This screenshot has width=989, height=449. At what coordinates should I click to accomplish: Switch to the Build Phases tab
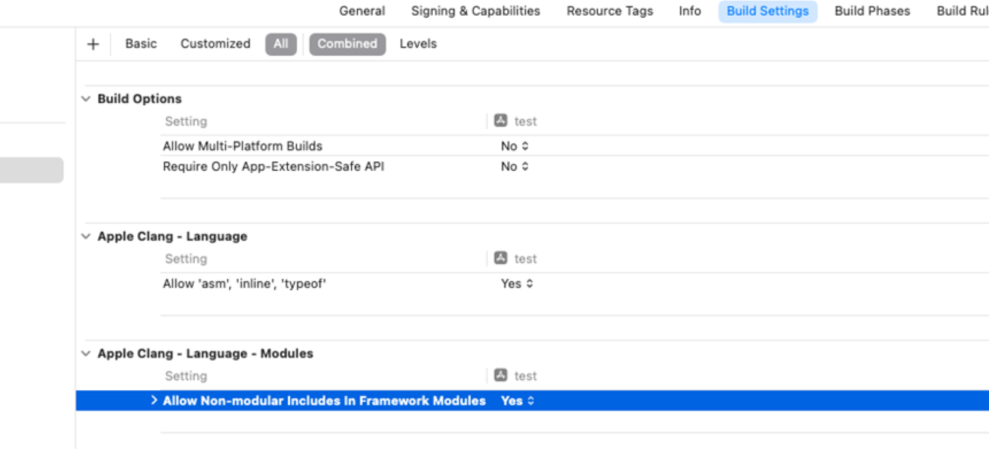(x=872, y=11)
